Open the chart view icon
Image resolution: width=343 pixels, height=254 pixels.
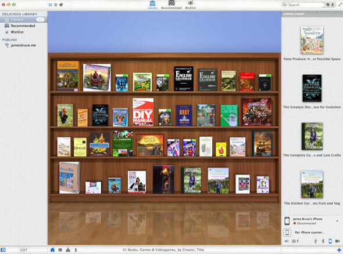pos(61,5)
